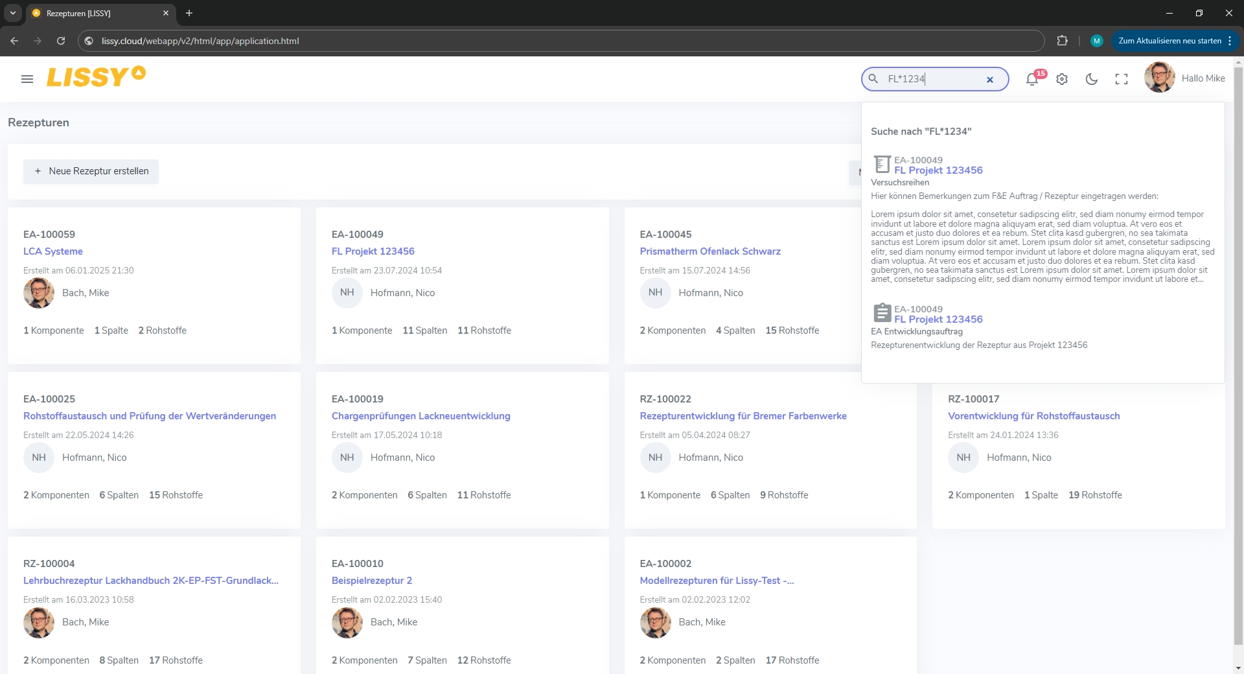Click the search magnifier icon
This screenshot has height=674, width=1244.
click(x=873, y=79)
